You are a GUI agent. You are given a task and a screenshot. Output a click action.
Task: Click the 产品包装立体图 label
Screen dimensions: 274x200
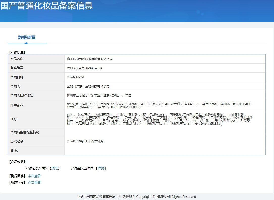pos(82,168)
